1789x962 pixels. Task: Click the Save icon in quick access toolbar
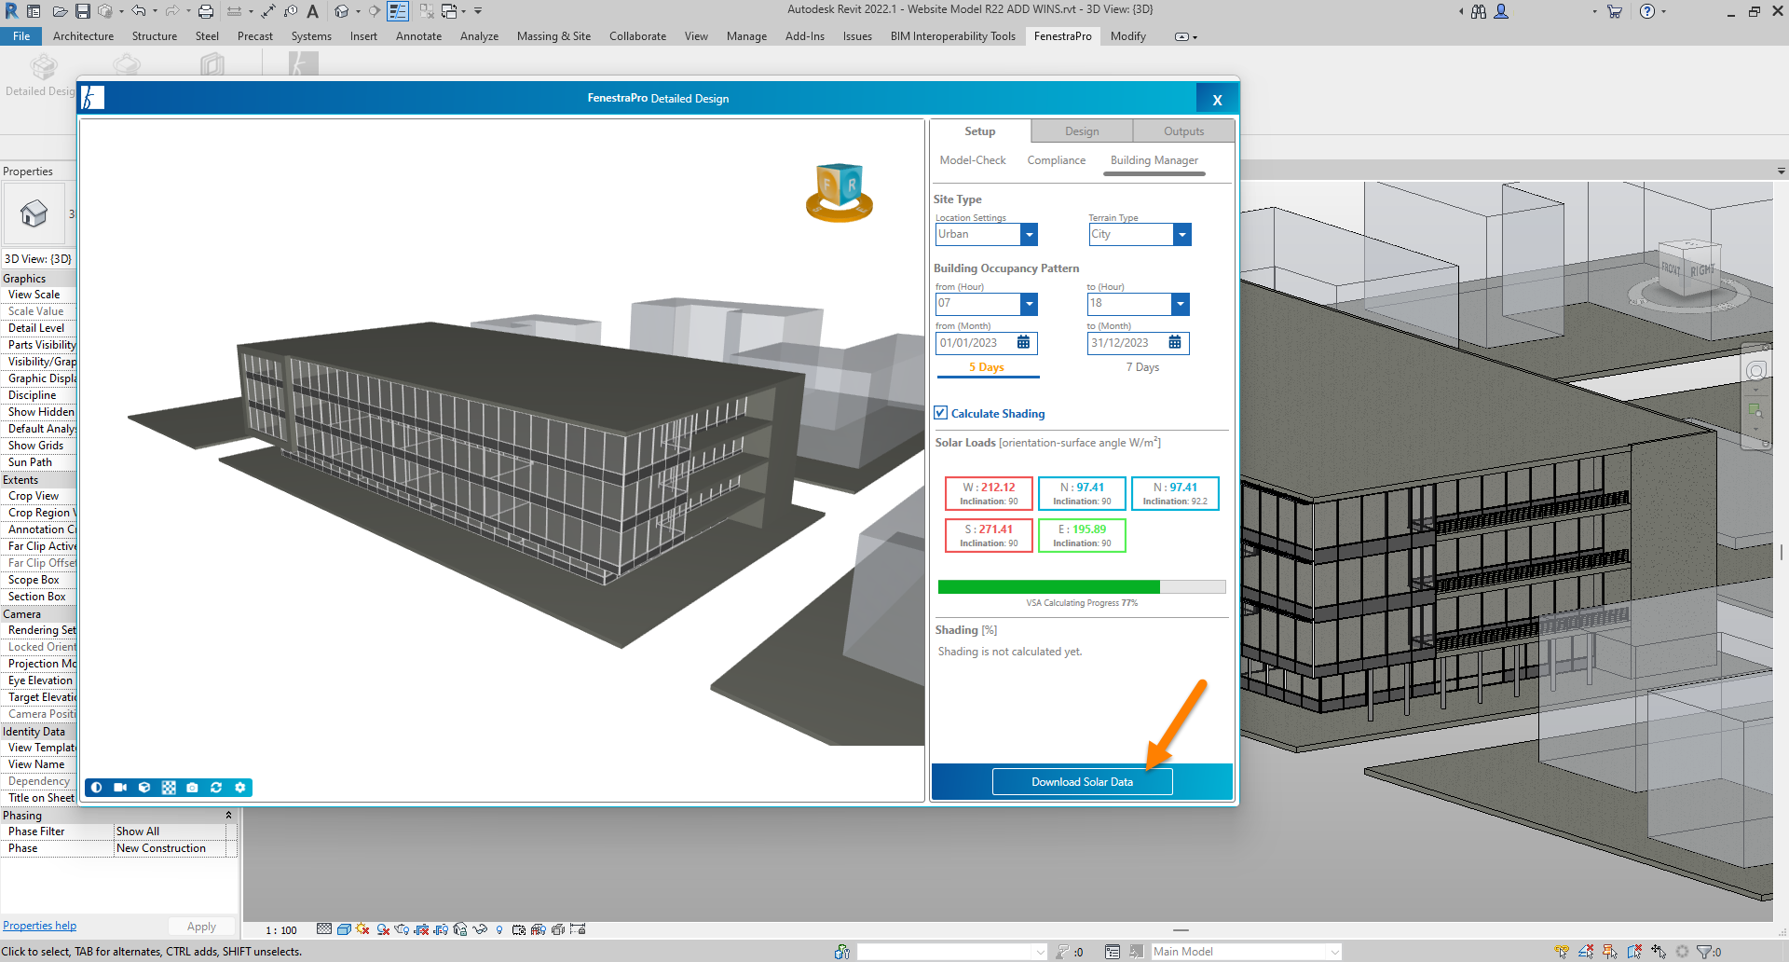tap(83, 11)
